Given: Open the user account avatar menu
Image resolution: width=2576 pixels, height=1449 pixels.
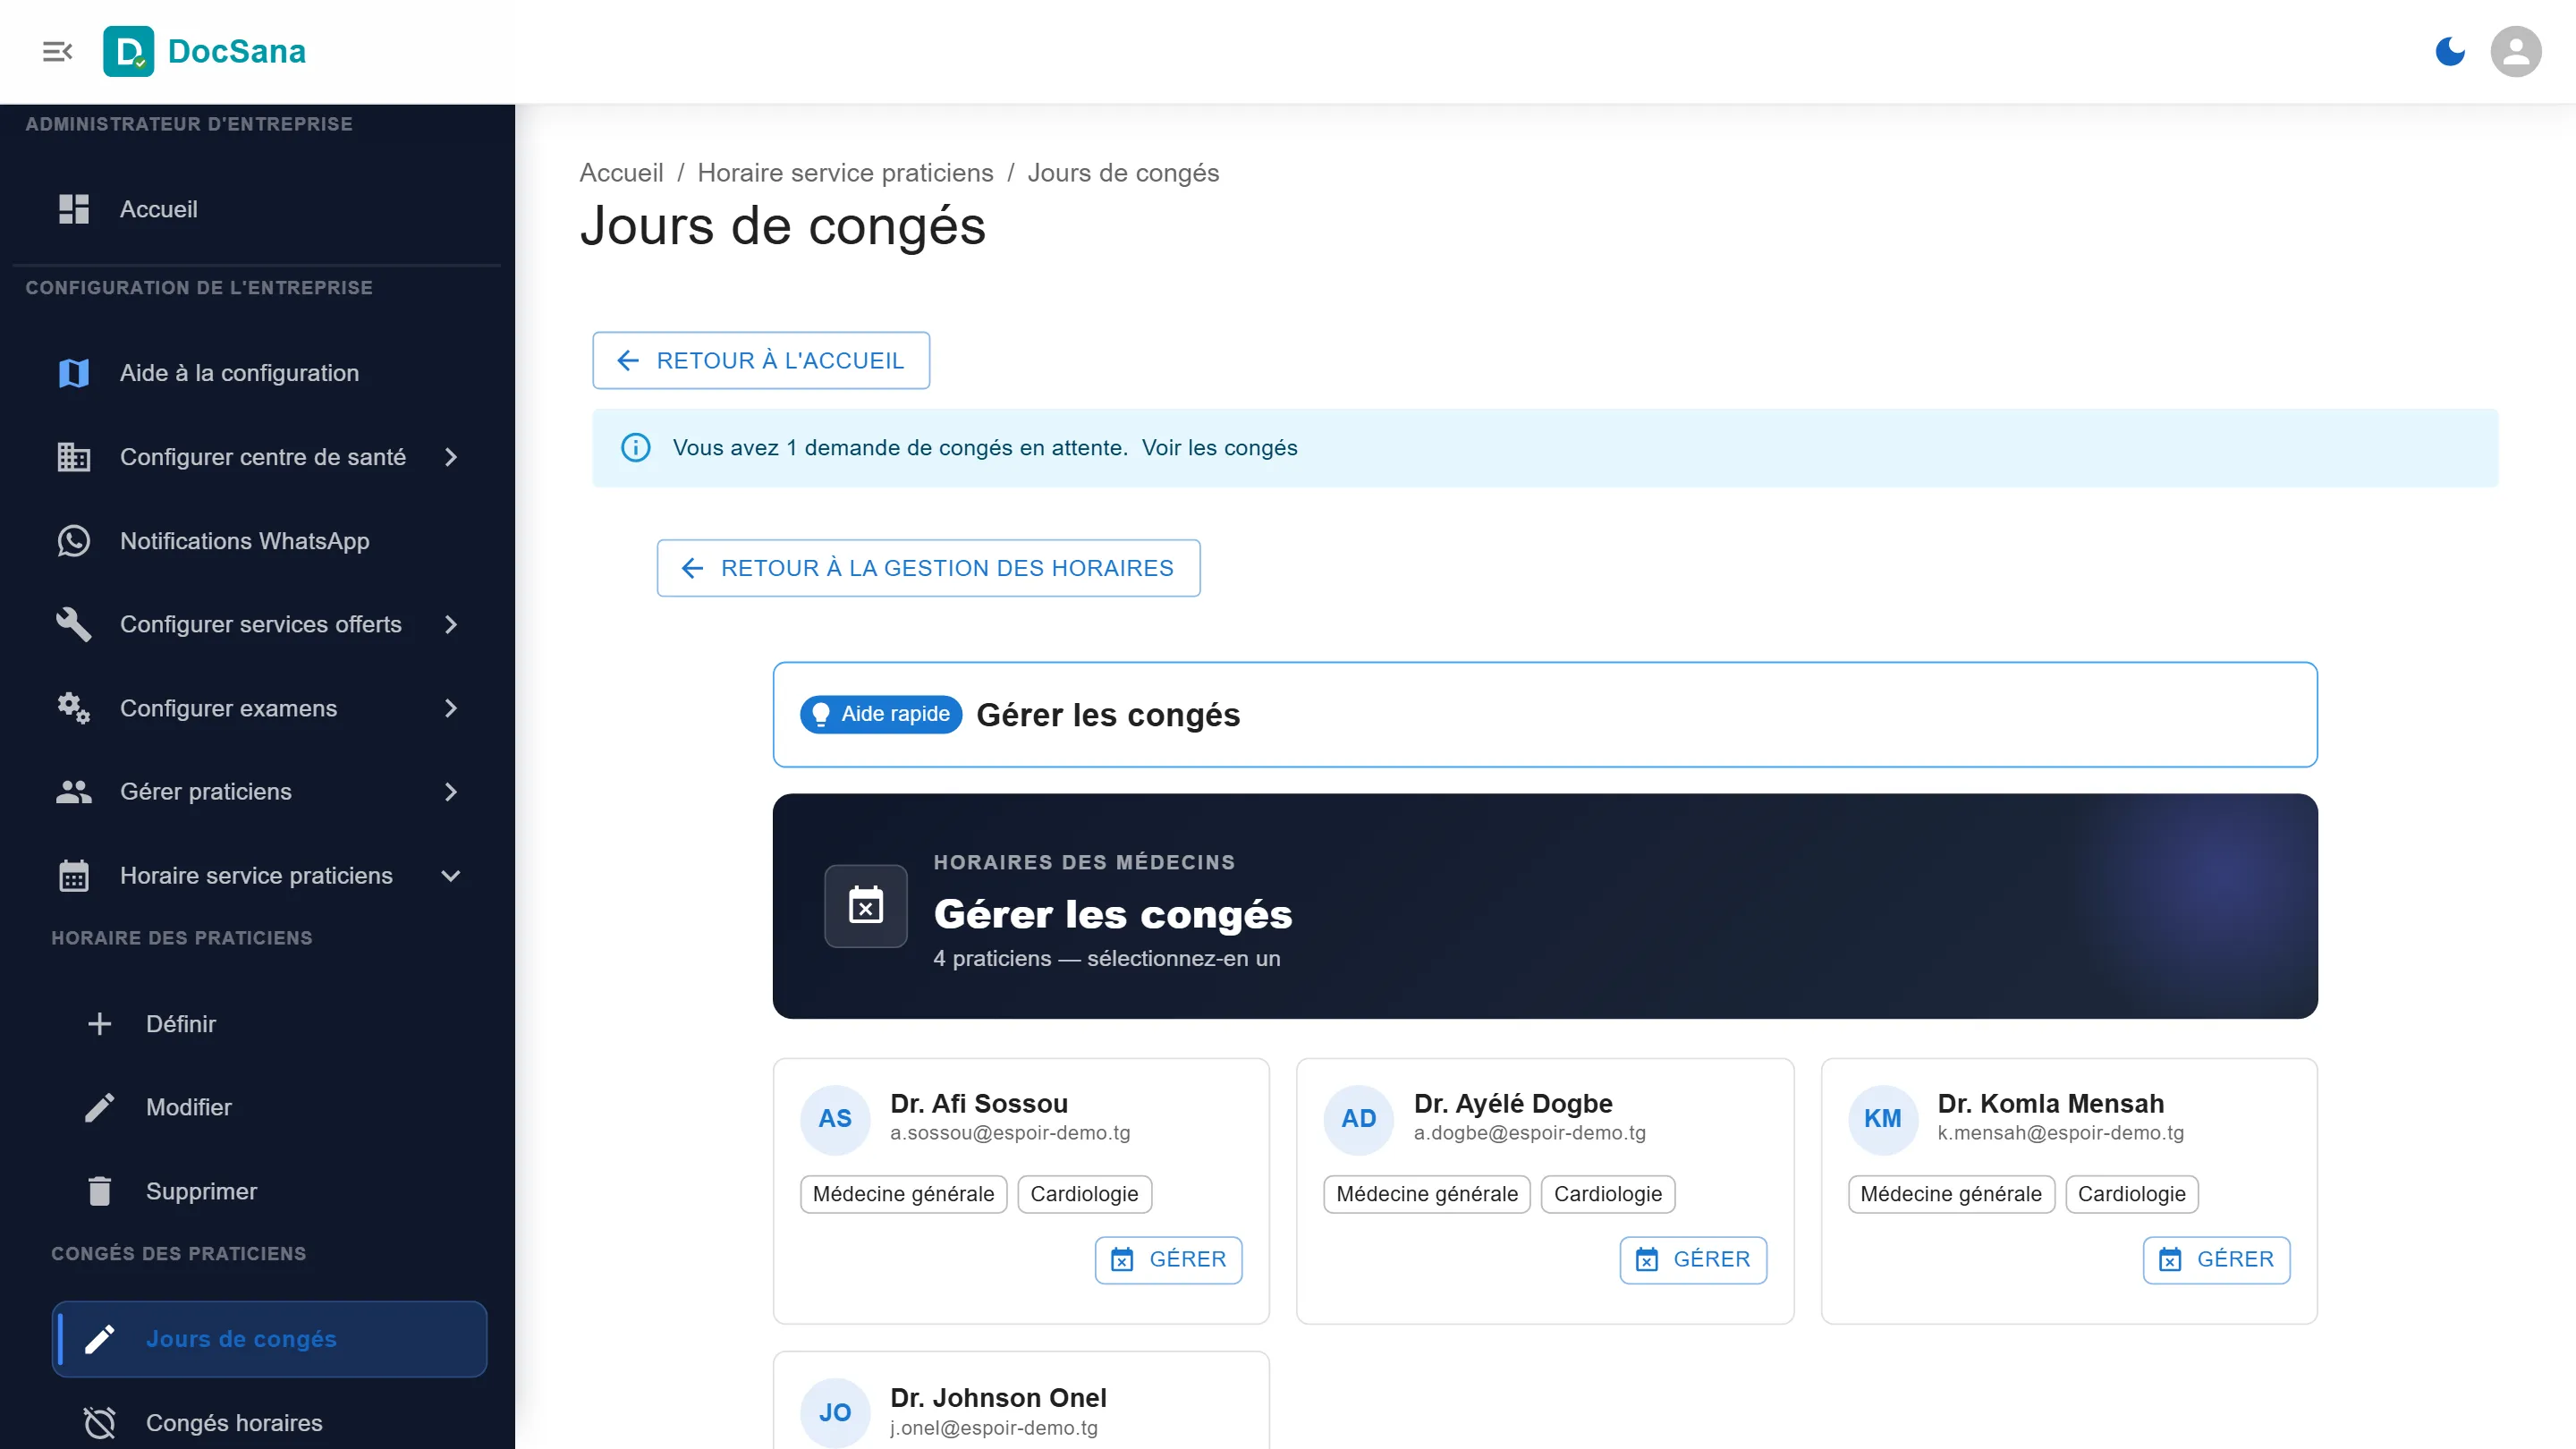Looking at the screenshot, I should pyautogui.click(x=2516, y=51).
